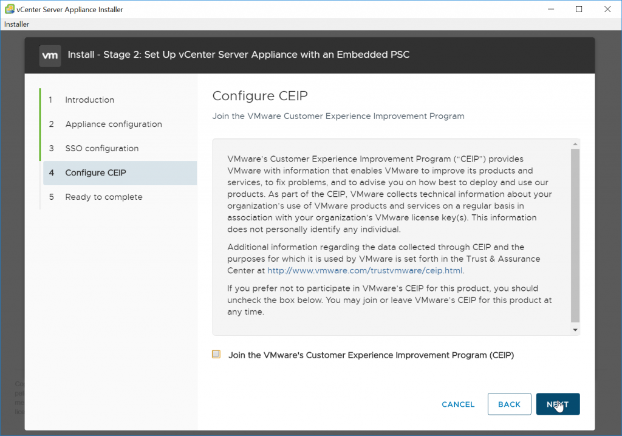Click the CEIP text scrollbar thumb
Viewport: 622px width, 436px height.
[575, 236]
